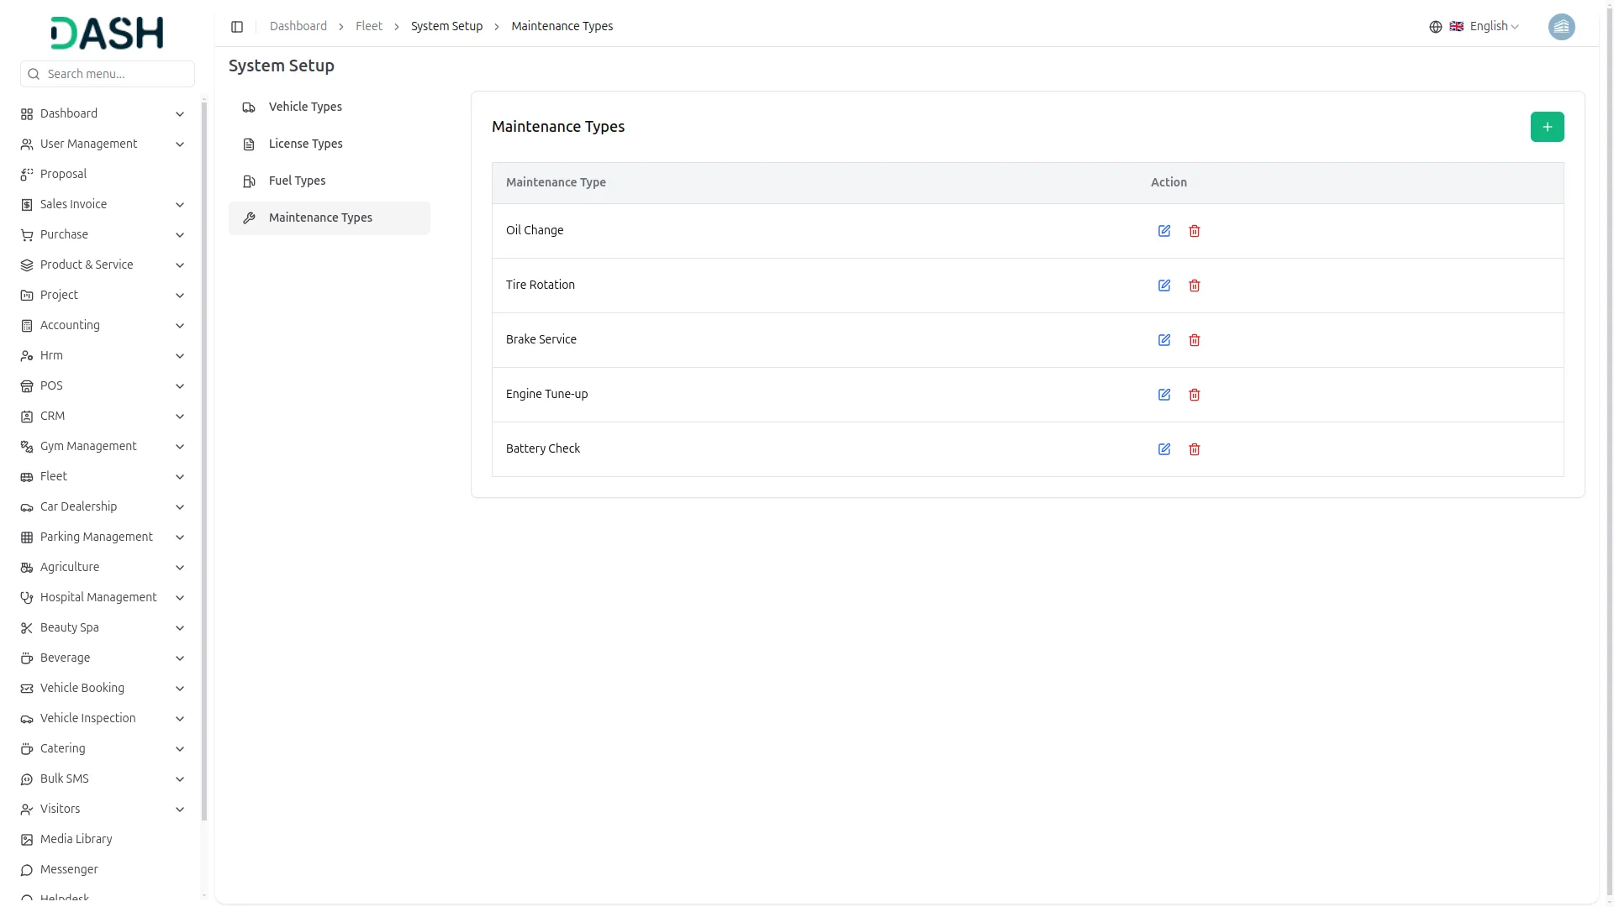Viewport: 1614px width, 907px height.
Task: Add a new maintenance type with the plus button
Action: (x=1547, y=127)
